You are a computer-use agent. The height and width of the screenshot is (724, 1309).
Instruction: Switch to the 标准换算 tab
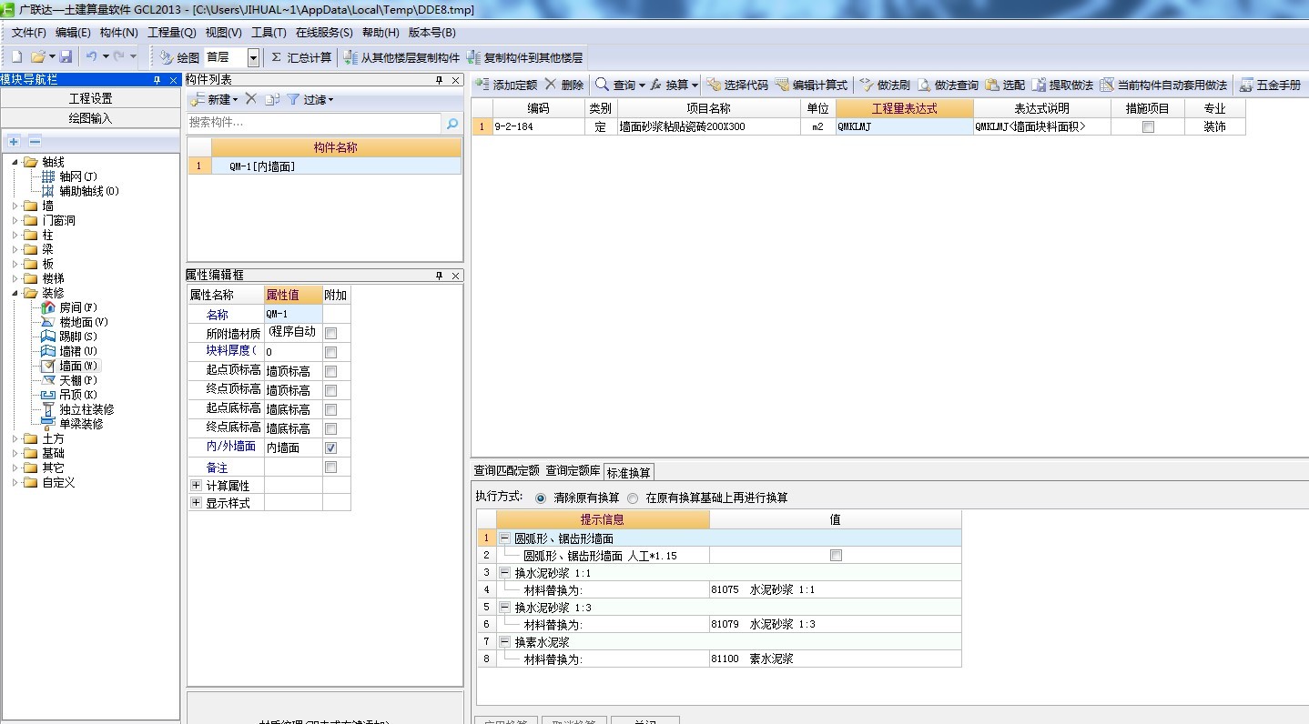pos(629,472)
